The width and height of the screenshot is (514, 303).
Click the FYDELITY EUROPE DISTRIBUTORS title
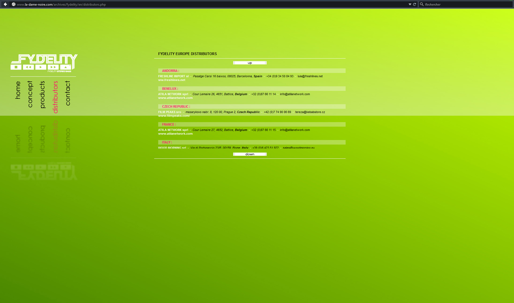pos(187,54)
